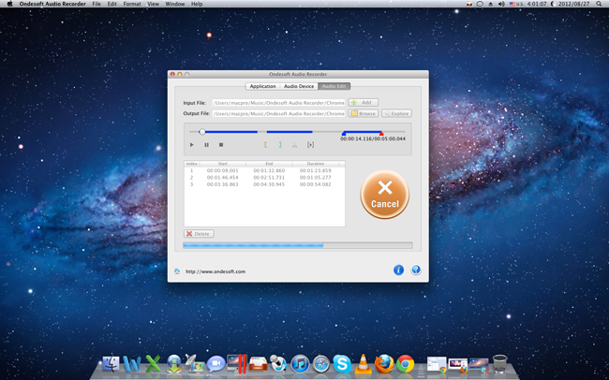Launch Safari from the dock

321,364
